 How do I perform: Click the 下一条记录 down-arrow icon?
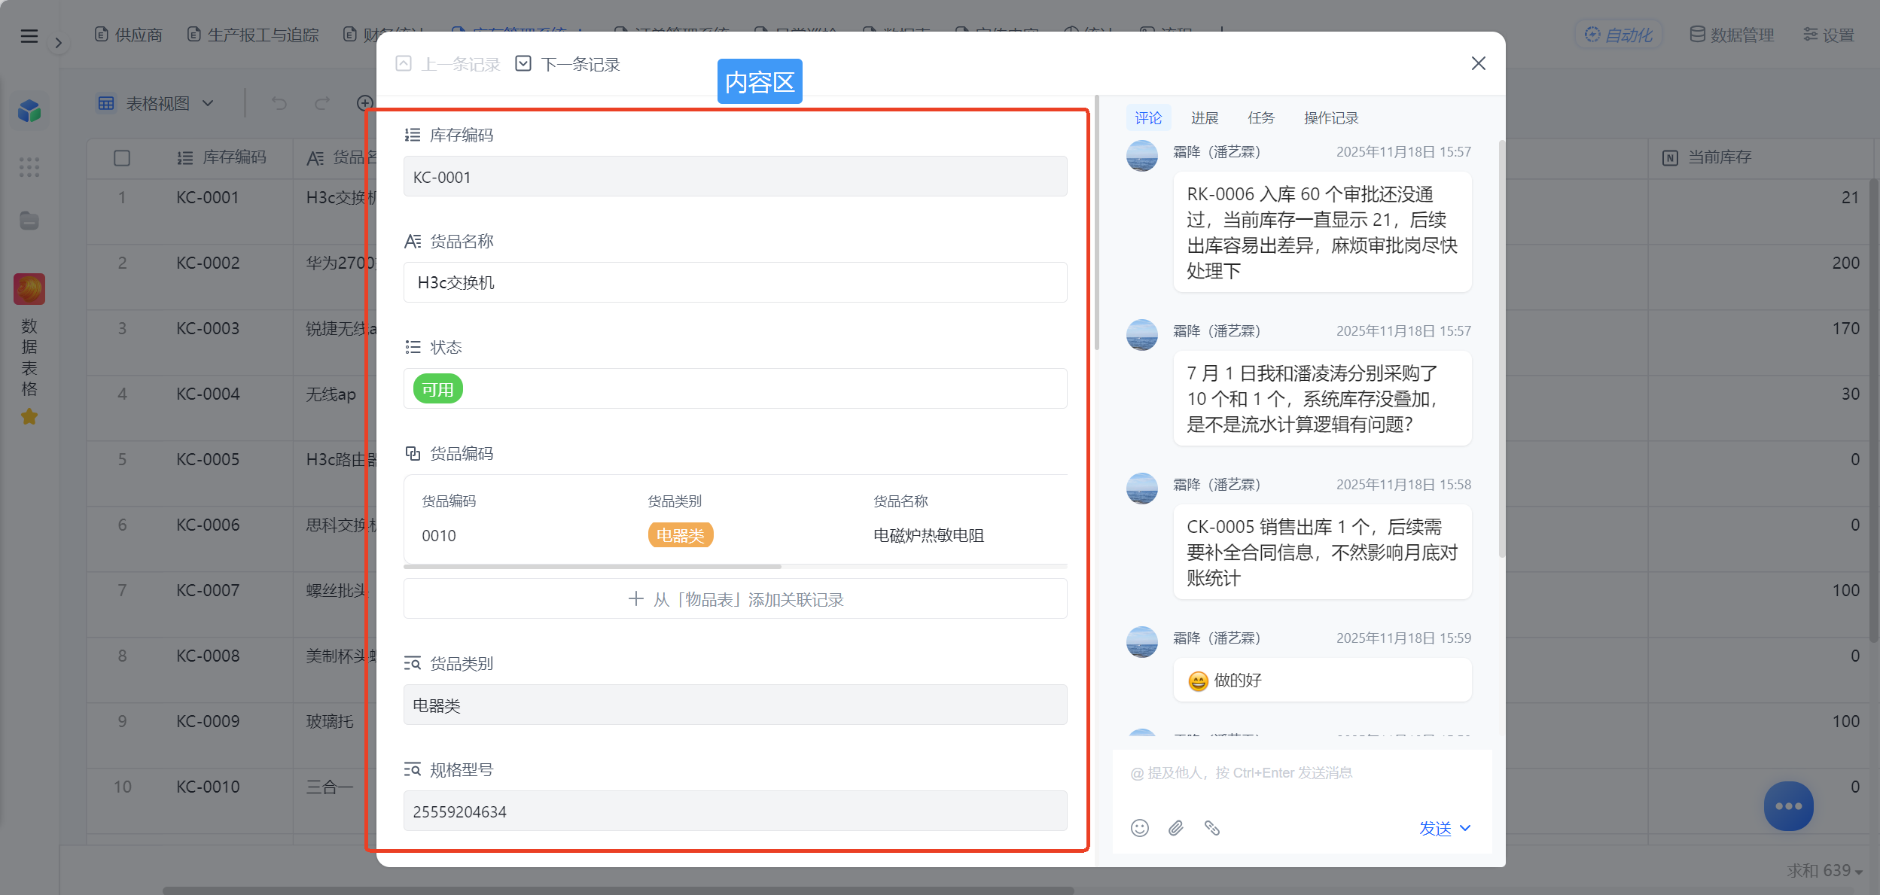tap(523, 64)
